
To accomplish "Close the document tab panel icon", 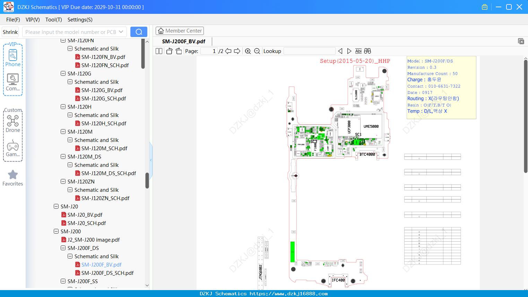I will tap(521, 41).
